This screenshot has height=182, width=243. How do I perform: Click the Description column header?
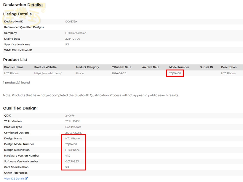point(229,67)
